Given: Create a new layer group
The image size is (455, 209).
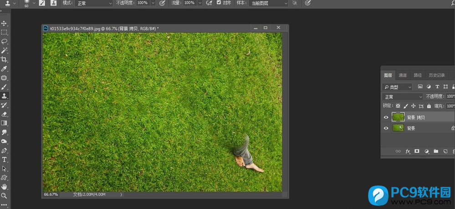Looking at the screenshot, I should [x=436, y=151].
